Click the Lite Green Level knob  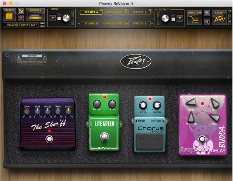coord(112,104)
